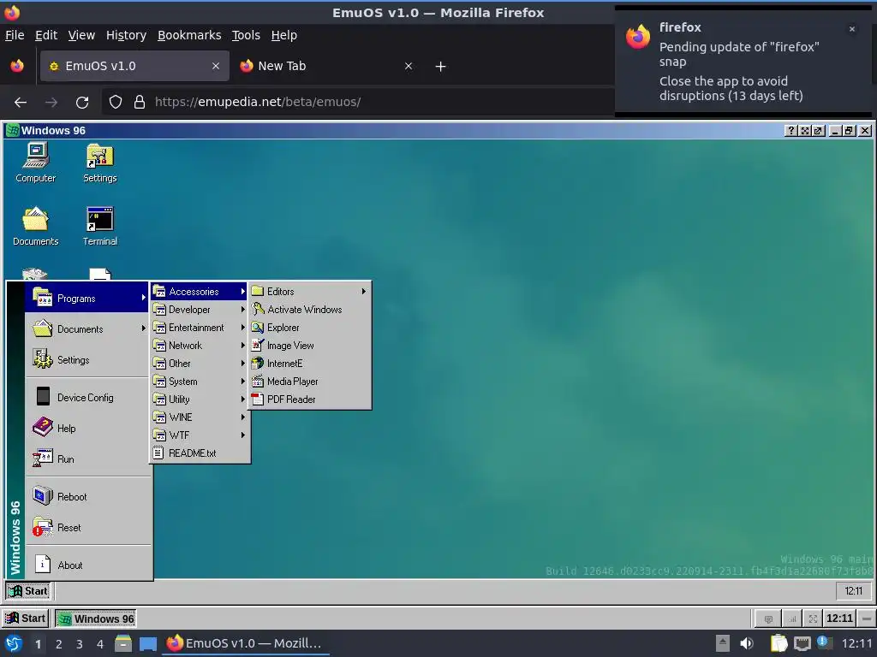The image size is (877, 657).
Task: Launch InternetE browser from Accessories
Action: 310,363
